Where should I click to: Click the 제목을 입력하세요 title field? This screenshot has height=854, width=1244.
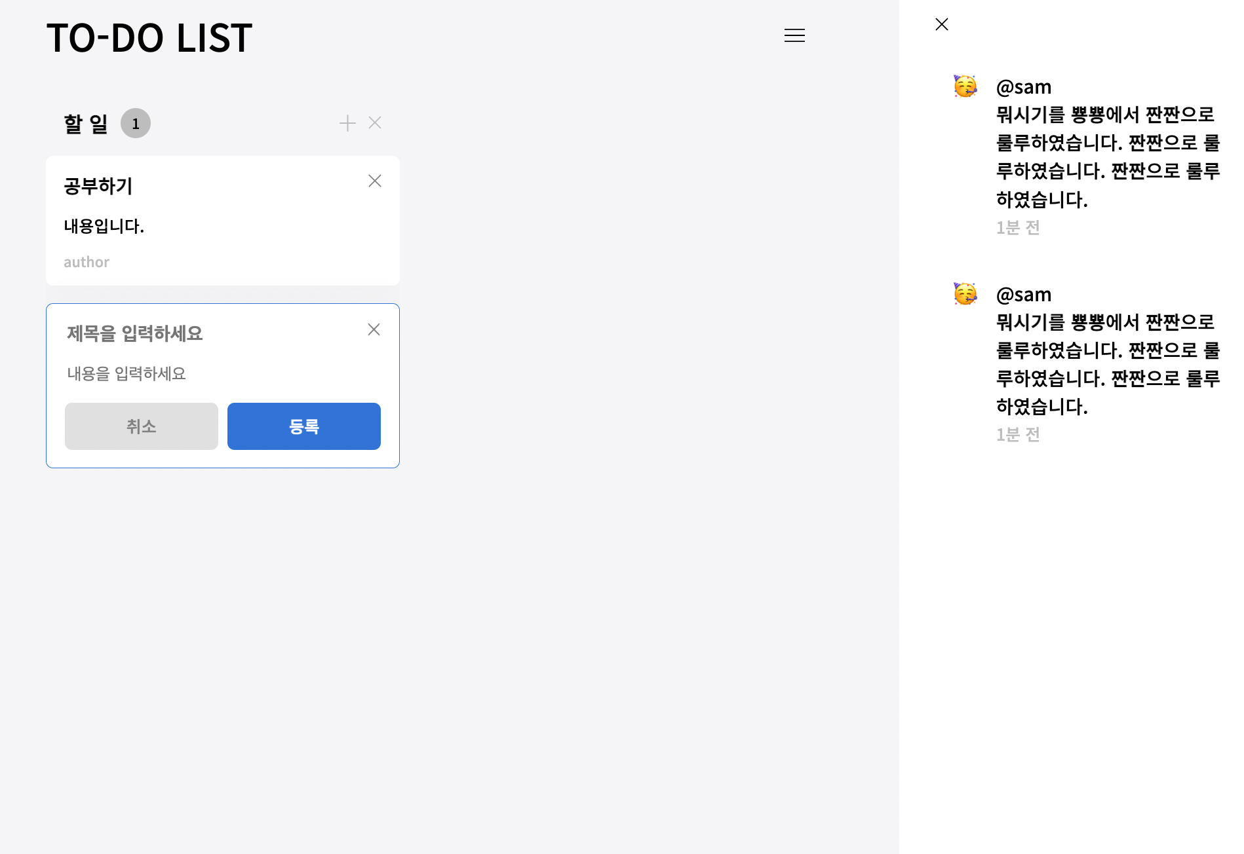coord(135,333)
